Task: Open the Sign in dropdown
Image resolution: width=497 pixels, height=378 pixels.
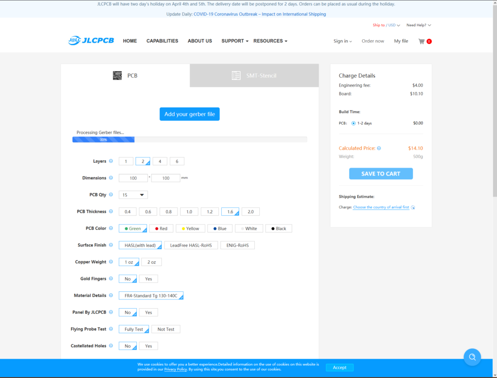Action: coord(342,41)
